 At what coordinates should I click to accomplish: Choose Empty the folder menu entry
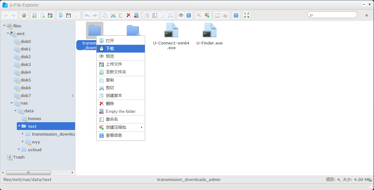click(121, 111)
